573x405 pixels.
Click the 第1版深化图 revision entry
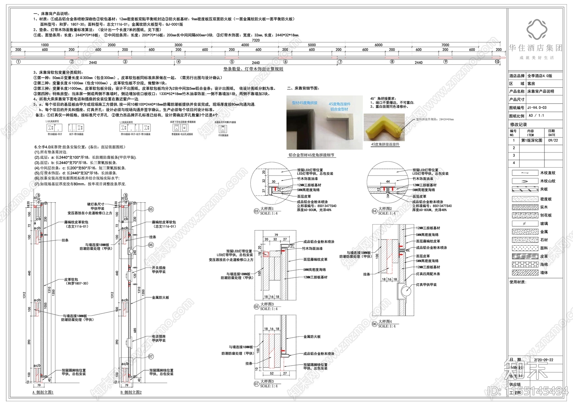click(x=531, y=140)
